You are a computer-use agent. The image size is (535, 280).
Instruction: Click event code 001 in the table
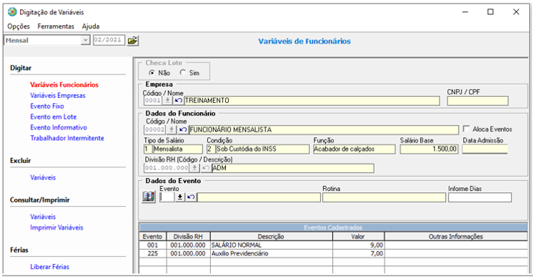tap(152, 246)
